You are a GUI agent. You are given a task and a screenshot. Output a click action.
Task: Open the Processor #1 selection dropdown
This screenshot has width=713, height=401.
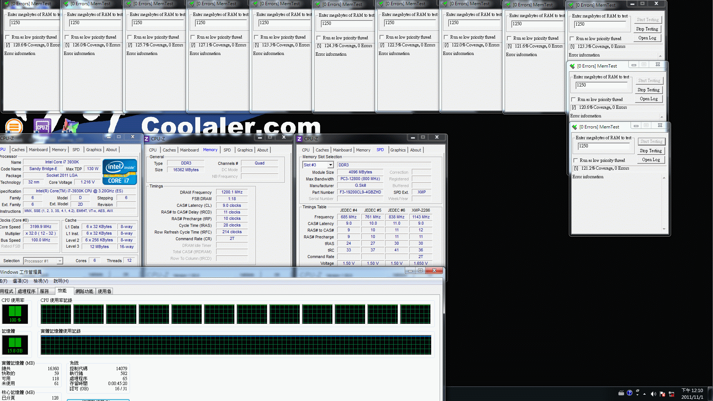(x=59, y=261)
